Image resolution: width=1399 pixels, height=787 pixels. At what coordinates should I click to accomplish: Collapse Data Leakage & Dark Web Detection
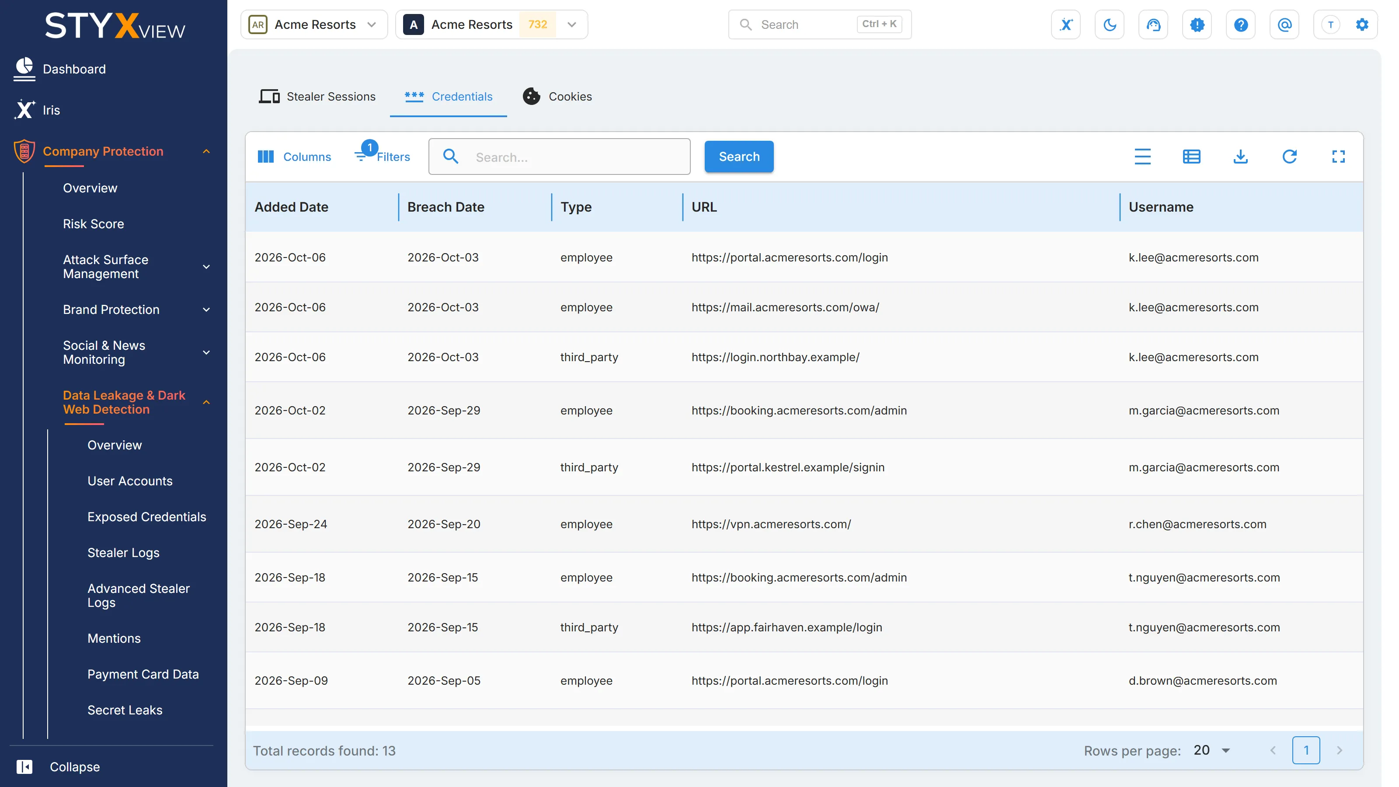206,402
